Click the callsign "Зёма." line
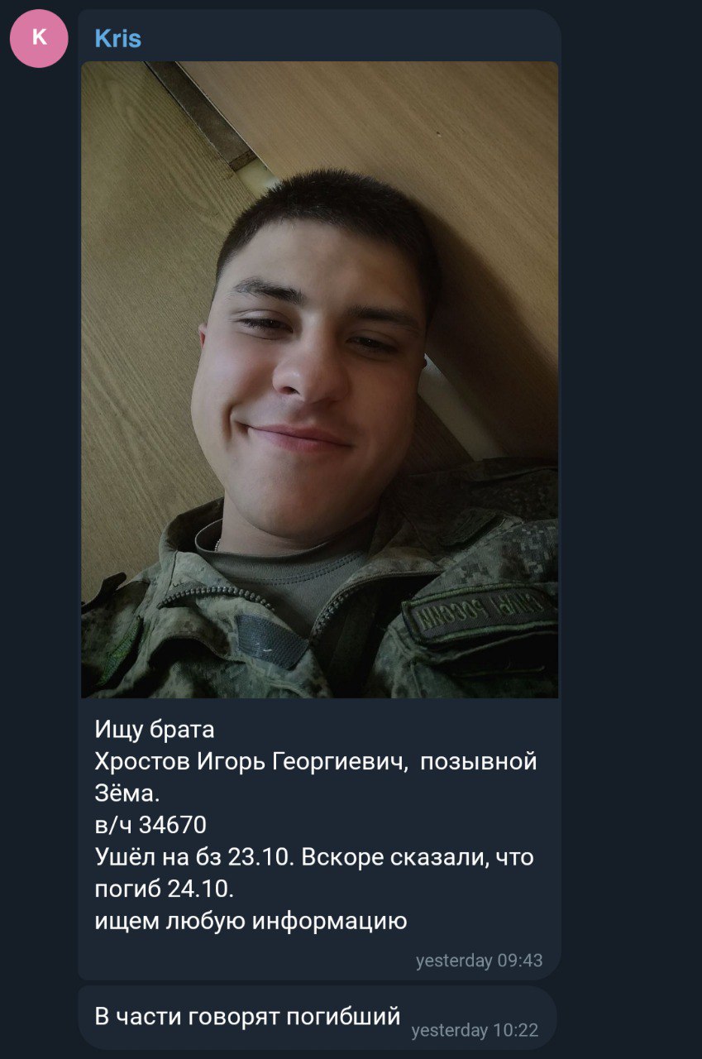The height and width of the screenshot is (1059, 702). [x=126, y=793]
